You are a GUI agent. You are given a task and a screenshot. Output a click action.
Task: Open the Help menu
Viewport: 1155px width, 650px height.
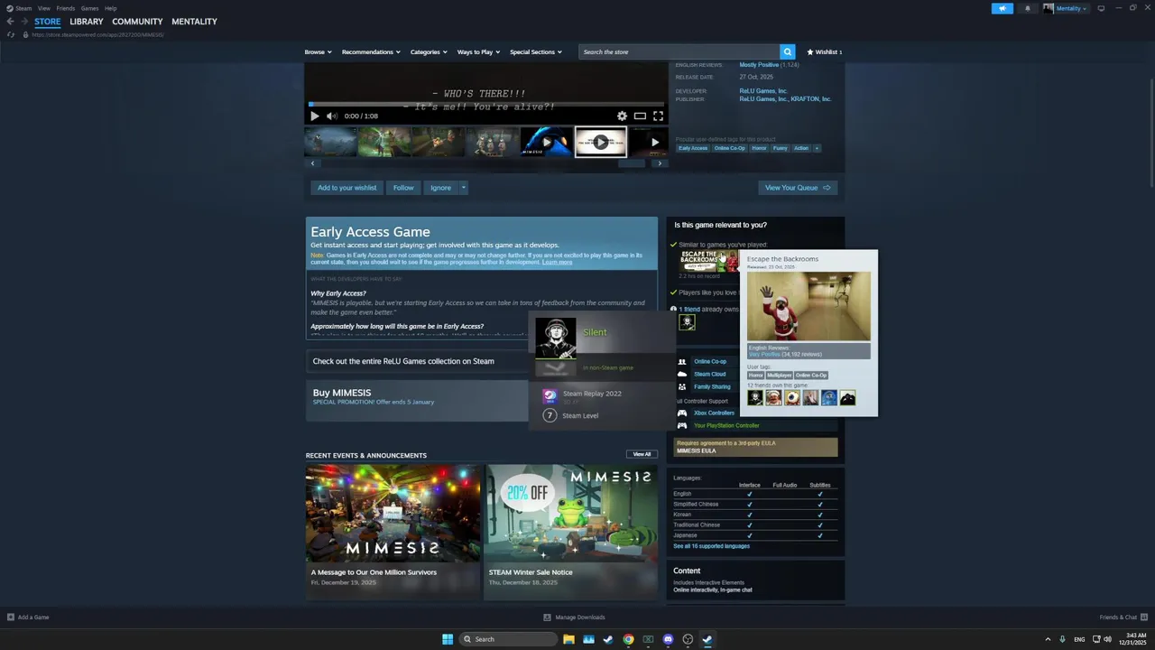[110, 8]
